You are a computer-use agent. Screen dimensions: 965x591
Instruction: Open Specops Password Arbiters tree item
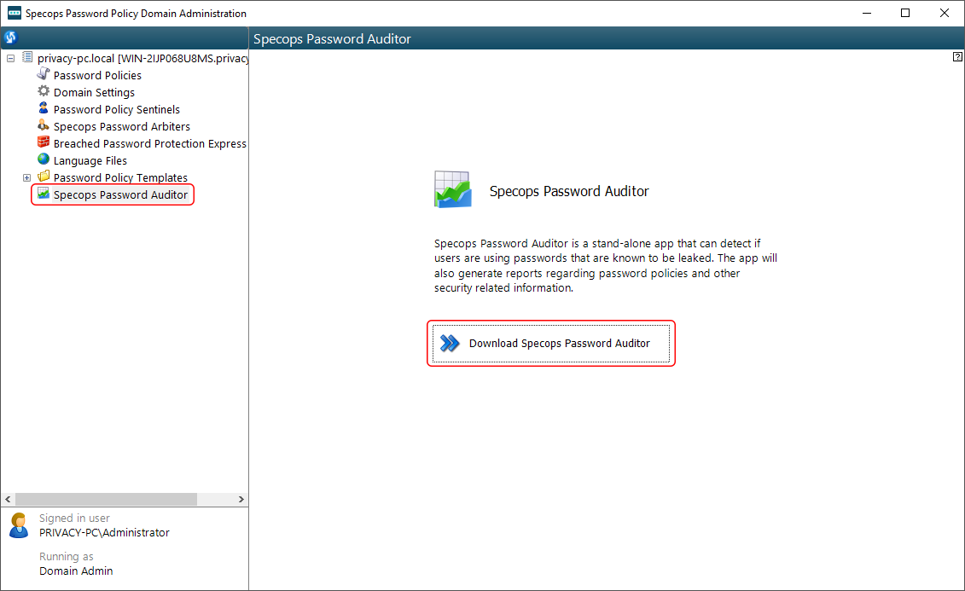tap(122, 127)
